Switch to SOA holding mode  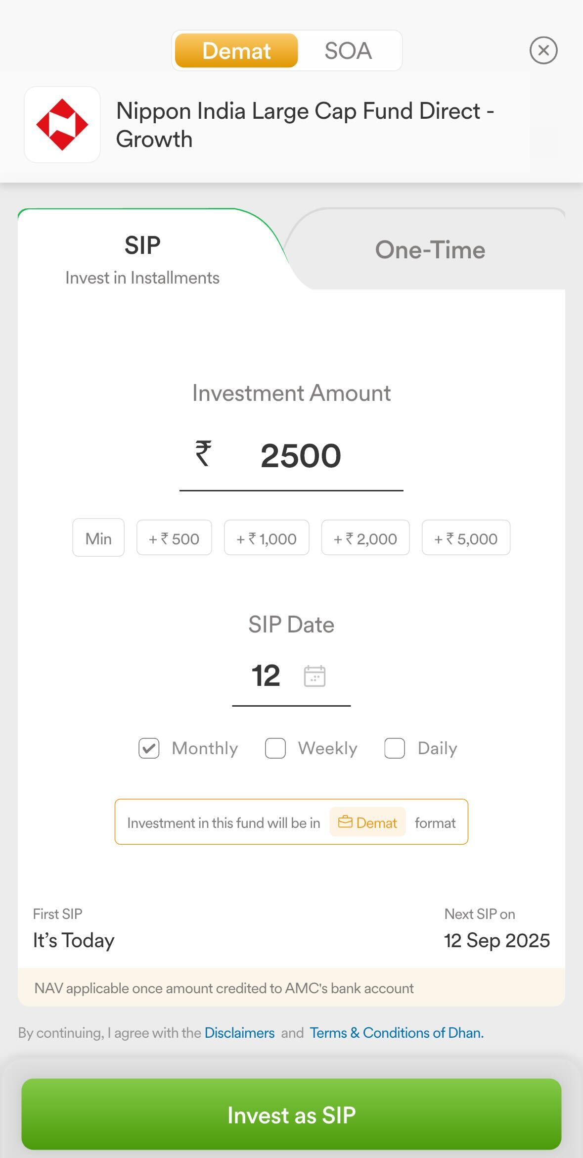348,50
